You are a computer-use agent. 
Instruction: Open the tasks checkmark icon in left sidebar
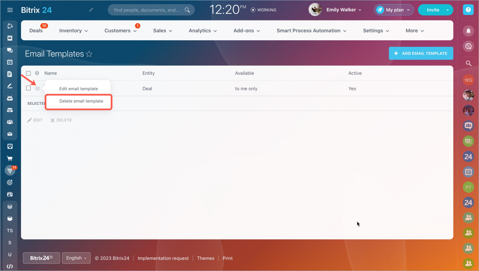(x=10, y=146)
